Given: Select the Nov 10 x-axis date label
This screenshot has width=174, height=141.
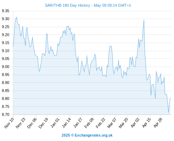Looking at the screenshot, I should pyautogui.click(x=9, y=123).
